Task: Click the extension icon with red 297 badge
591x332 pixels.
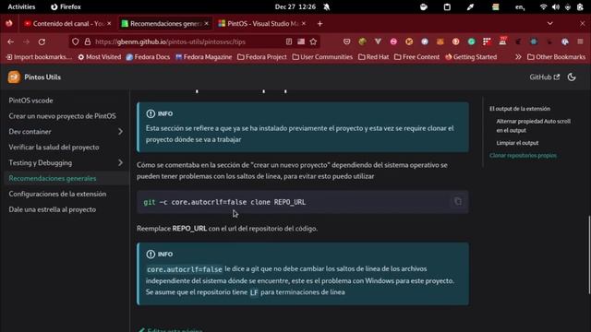Action: pos(502,41)
